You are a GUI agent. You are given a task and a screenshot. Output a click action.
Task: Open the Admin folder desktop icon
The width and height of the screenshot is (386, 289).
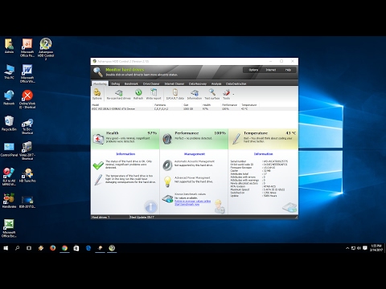pyautogui.click(x=9, y=46)
